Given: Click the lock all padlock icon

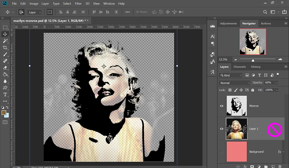Looking at the screenshot, I should pyautogui.click(x=253, y=90).
